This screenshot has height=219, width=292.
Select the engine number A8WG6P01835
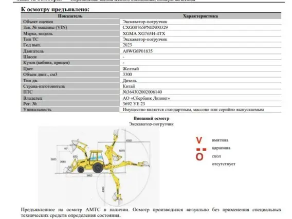click(137, 51)
